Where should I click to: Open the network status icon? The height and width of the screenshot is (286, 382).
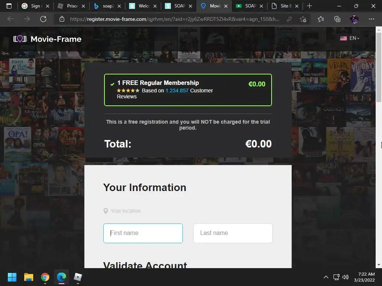click(336, 277)
